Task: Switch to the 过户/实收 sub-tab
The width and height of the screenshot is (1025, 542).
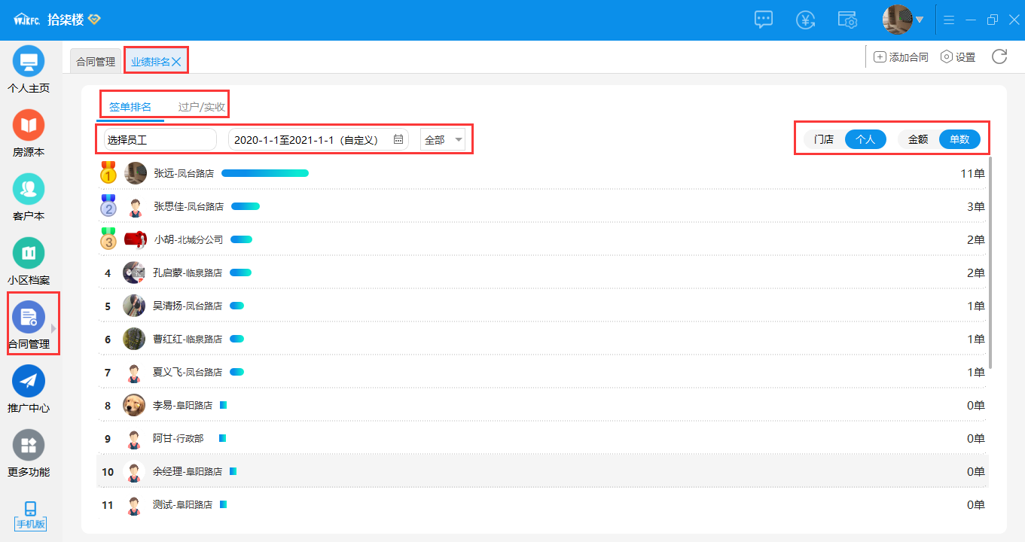Action: (202, 107)
